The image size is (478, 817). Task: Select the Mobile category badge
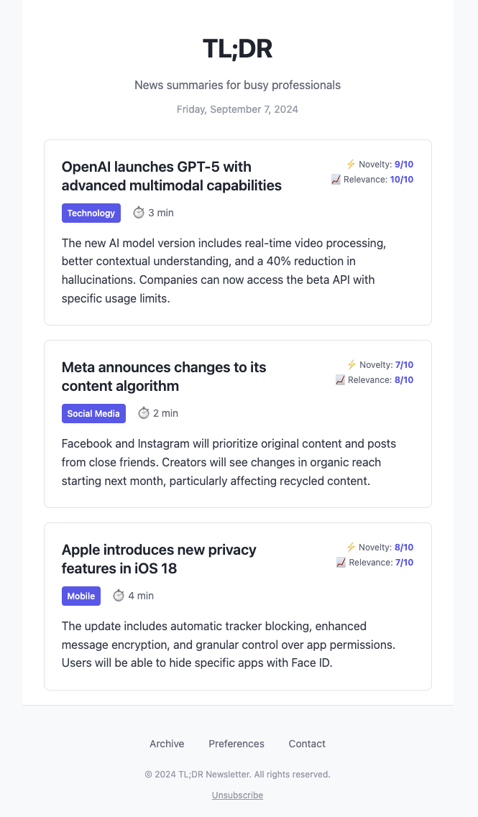[81, 596]
